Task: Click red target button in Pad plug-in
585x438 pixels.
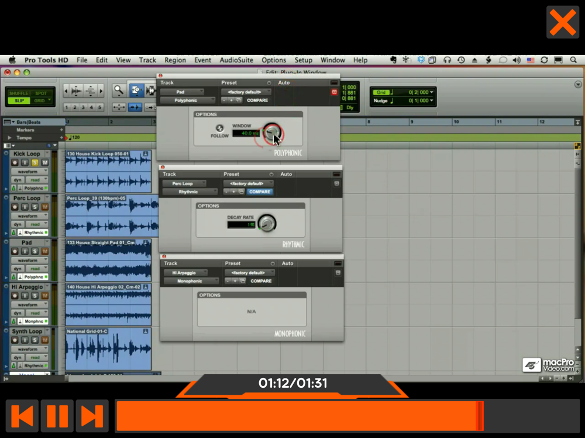Action: 334,92
